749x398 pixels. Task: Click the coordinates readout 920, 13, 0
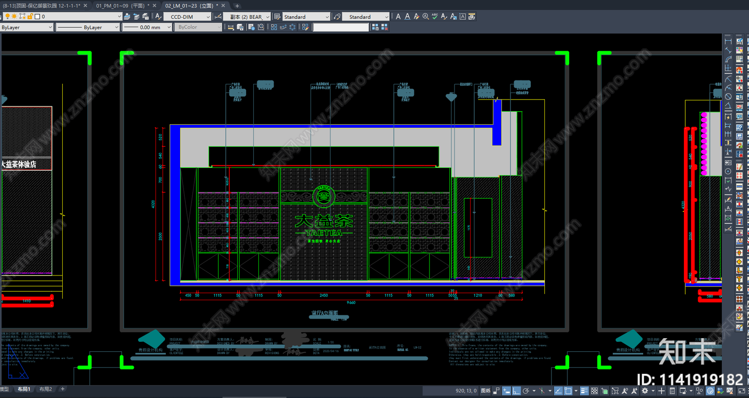[x=466, y=391]
